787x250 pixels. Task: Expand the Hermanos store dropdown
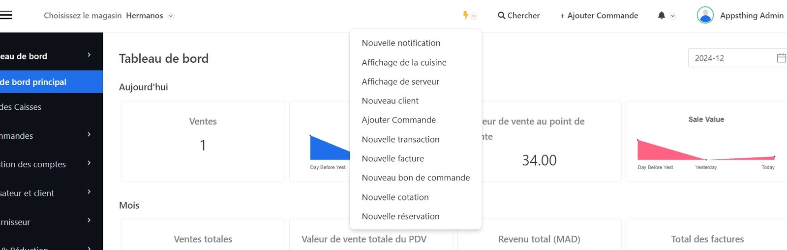coord(171,16)
